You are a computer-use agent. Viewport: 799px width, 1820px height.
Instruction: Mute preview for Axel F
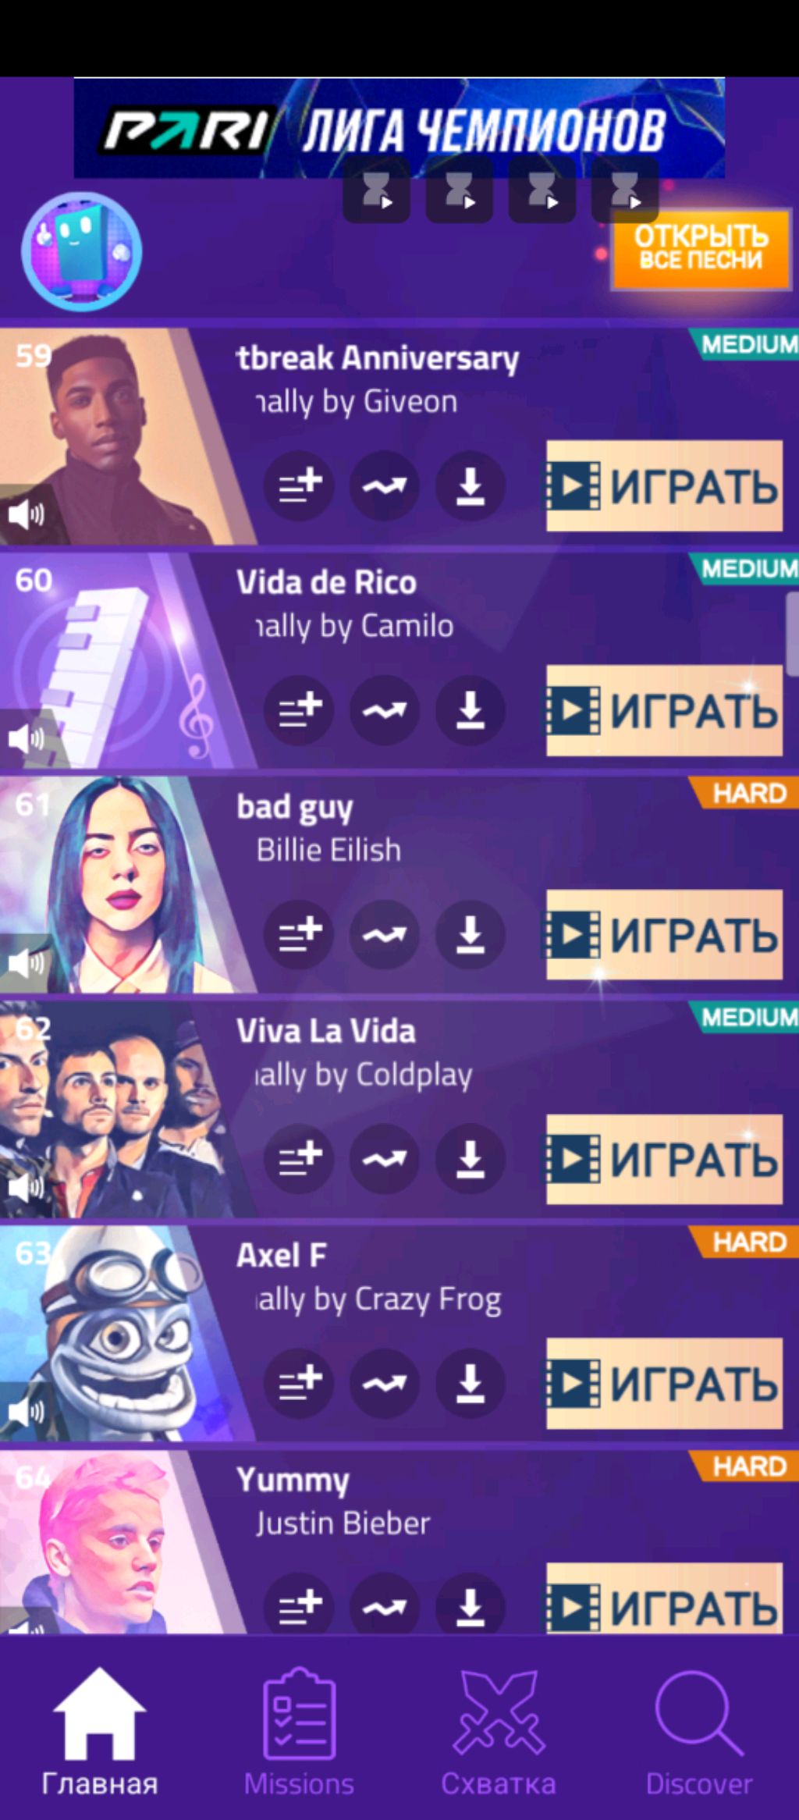(x=26, y=1411)
